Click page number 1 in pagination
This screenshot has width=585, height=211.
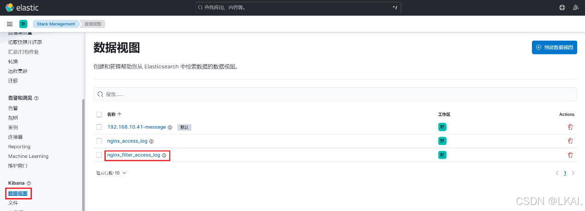tap(565, 173)
